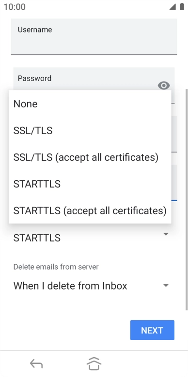This screenshot has height=377, width=188.
Task: Tap the back navigation arrow
Action: tap(36, 363)
